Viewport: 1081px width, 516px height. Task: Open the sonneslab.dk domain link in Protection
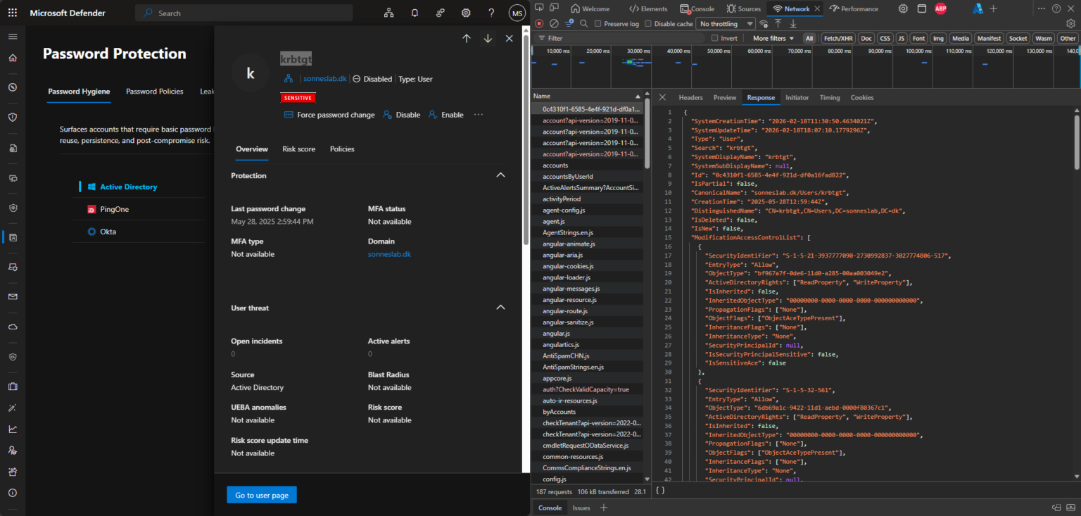389,254
